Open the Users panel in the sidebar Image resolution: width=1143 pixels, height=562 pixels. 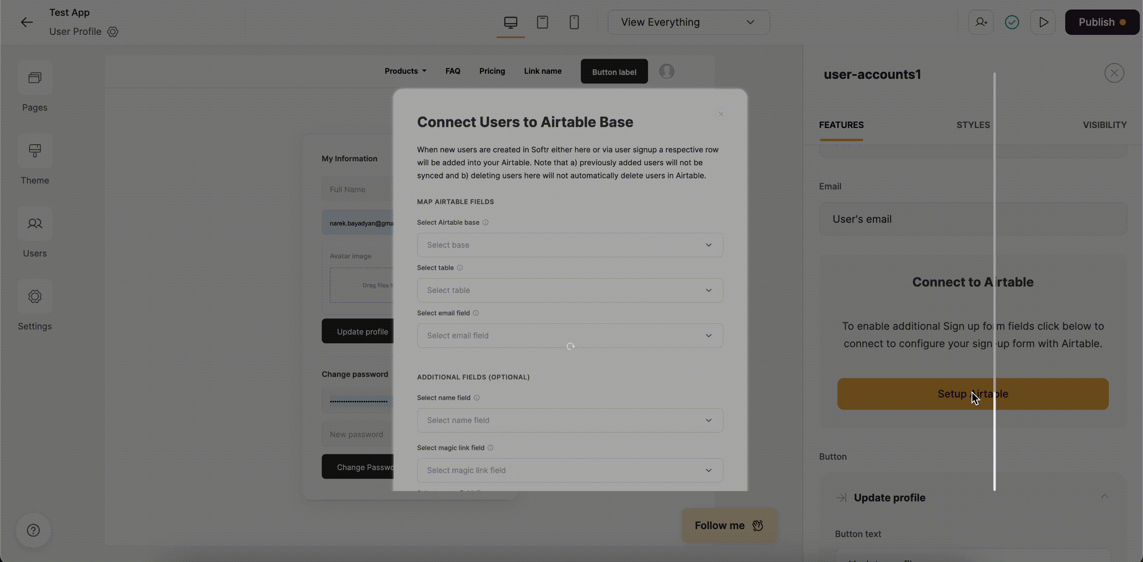[x=34, y=233]
